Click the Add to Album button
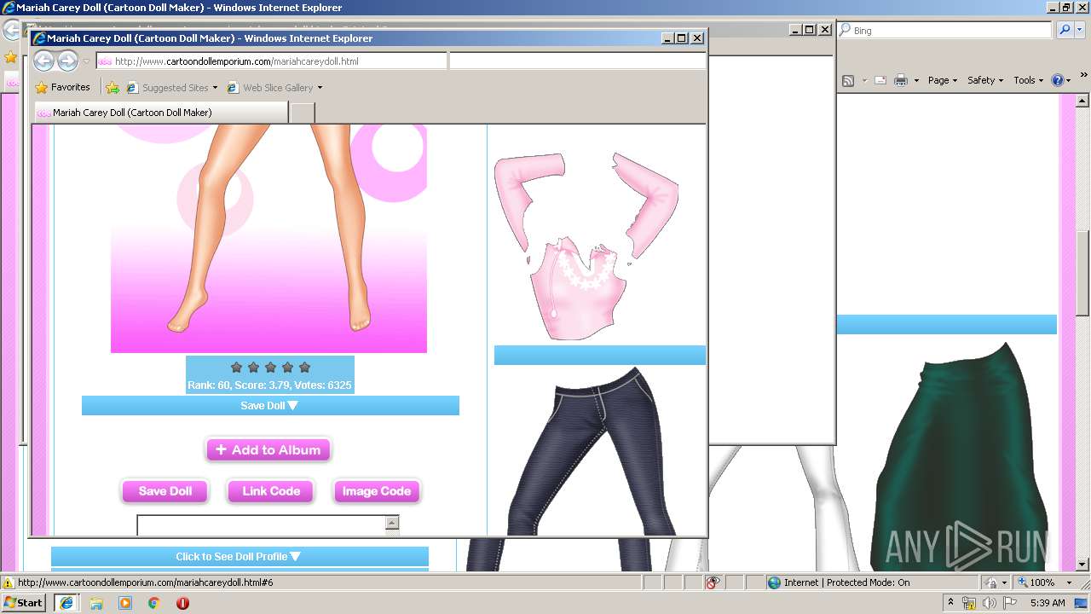 coord(268,450)
